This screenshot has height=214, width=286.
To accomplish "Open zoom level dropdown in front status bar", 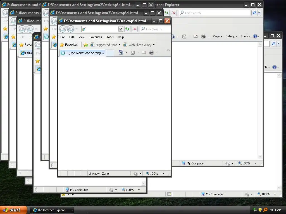I will tap(163, 174).
